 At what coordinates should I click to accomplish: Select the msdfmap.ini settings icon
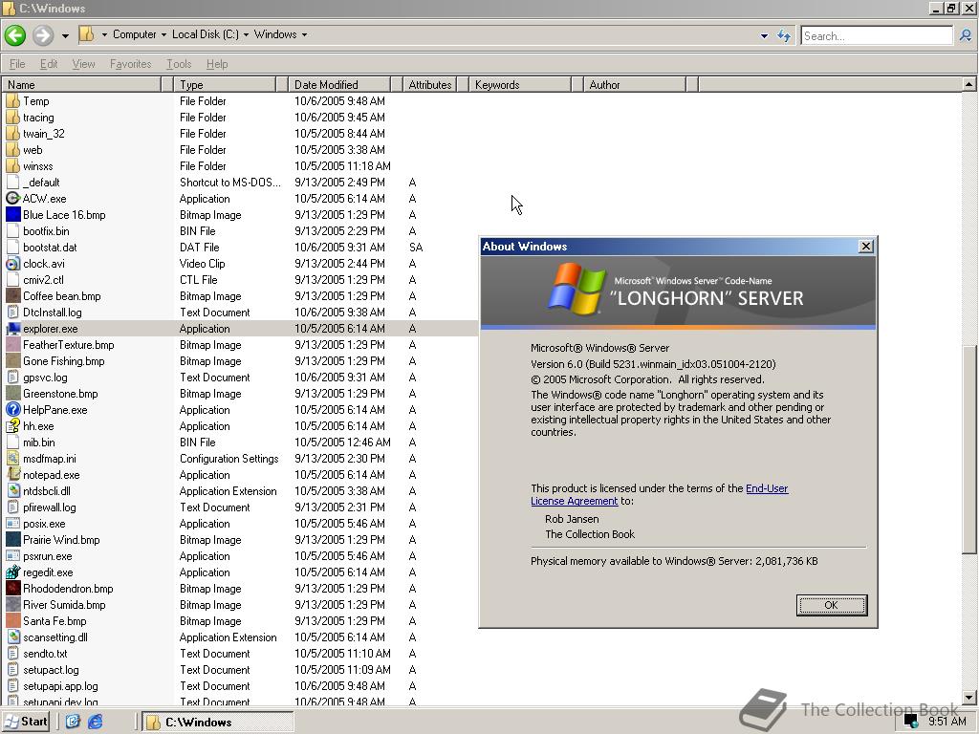tap(13, 458)
